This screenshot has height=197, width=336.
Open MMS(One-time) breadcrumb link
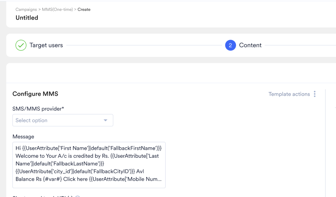[57, 9]
